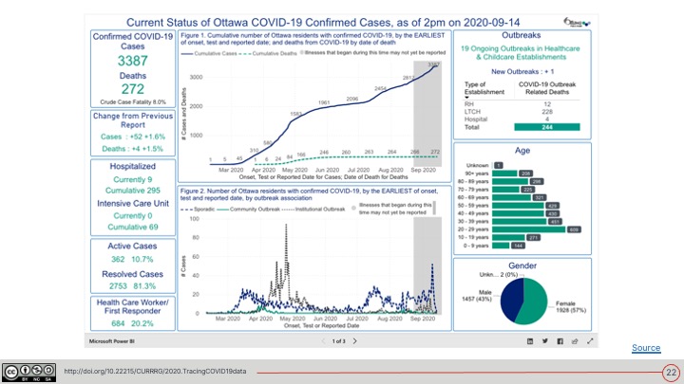Click Active Cases '362 10.7%' value
Viewport: 684px width, 384px height.
click(x=132, y=260)
